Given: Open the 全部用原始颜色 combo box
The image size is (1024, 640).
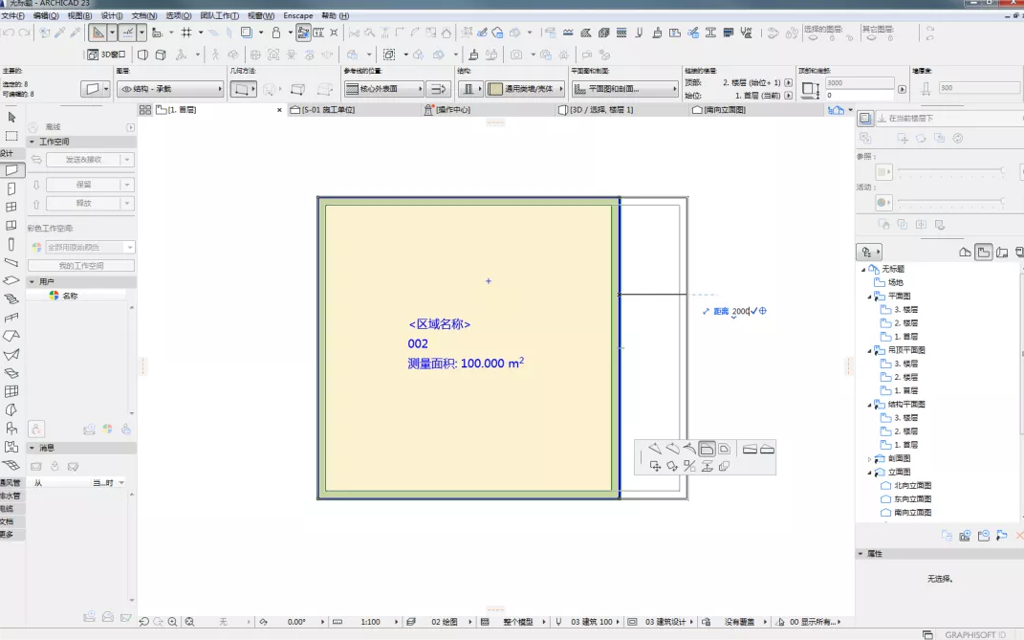Looking at the screenshot, I should pos(90,247).
